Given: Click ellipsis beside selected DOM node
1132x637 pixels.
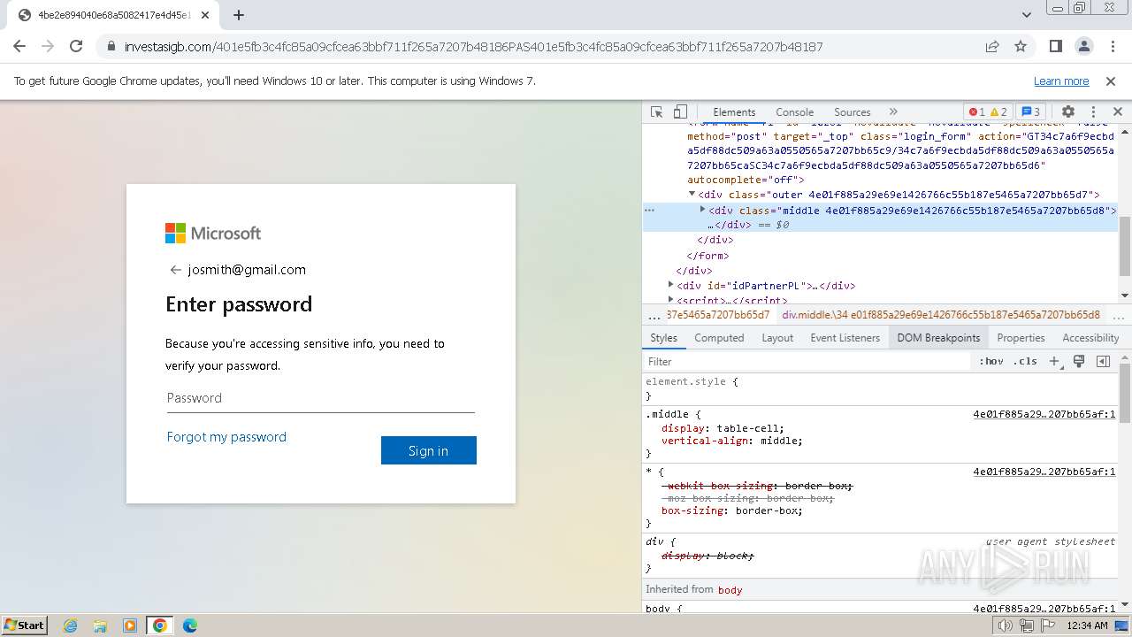Looking at the screenshot, I should [x=649, y=211].
